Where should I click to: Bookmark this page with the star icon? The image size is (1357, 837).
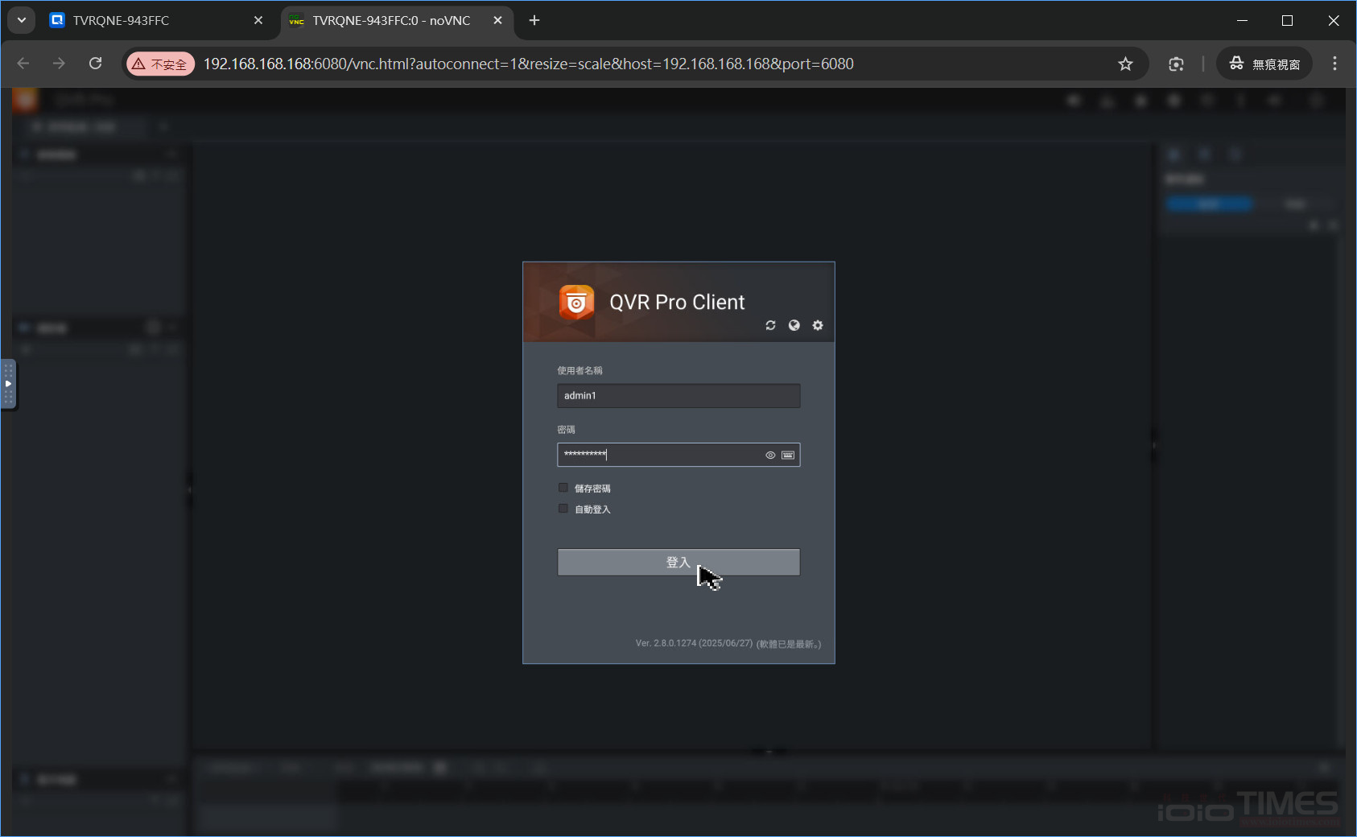1125,64
